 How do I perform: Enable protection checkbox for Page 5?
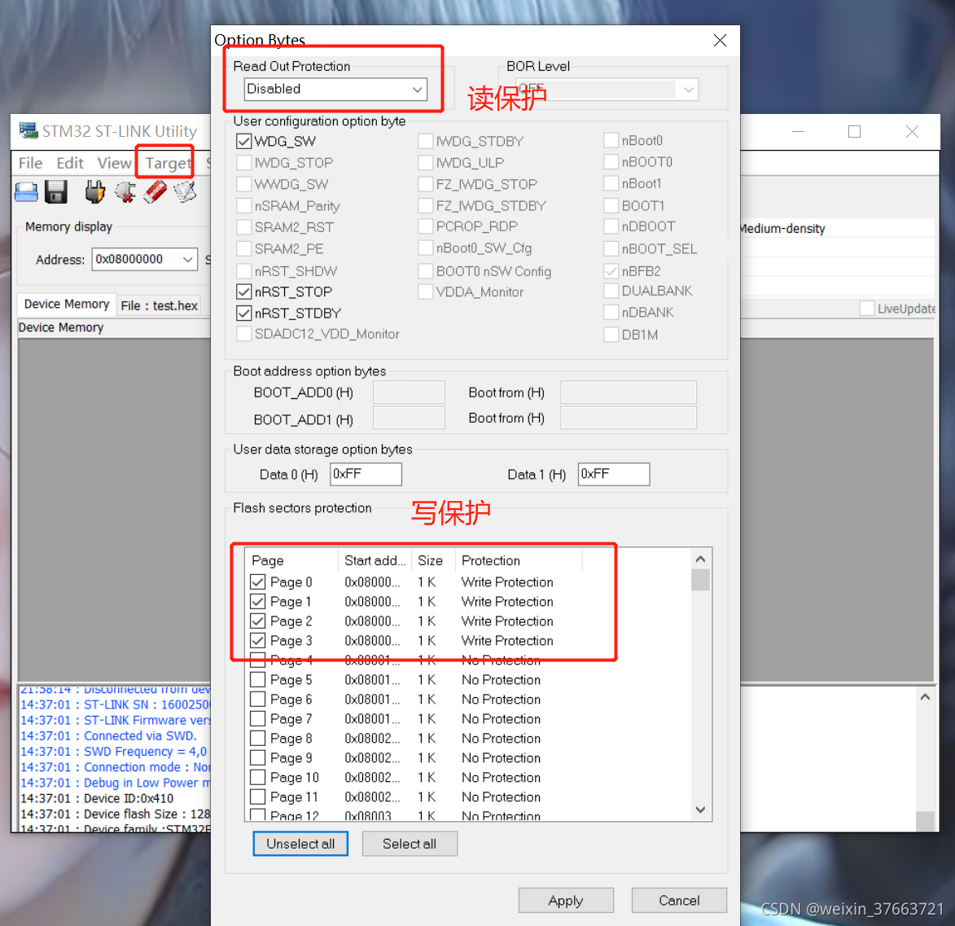257,679
